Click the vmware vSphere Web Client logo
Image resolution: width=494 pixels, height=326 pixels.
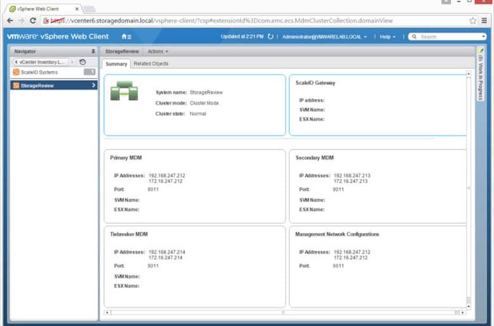tap(58, 37)
